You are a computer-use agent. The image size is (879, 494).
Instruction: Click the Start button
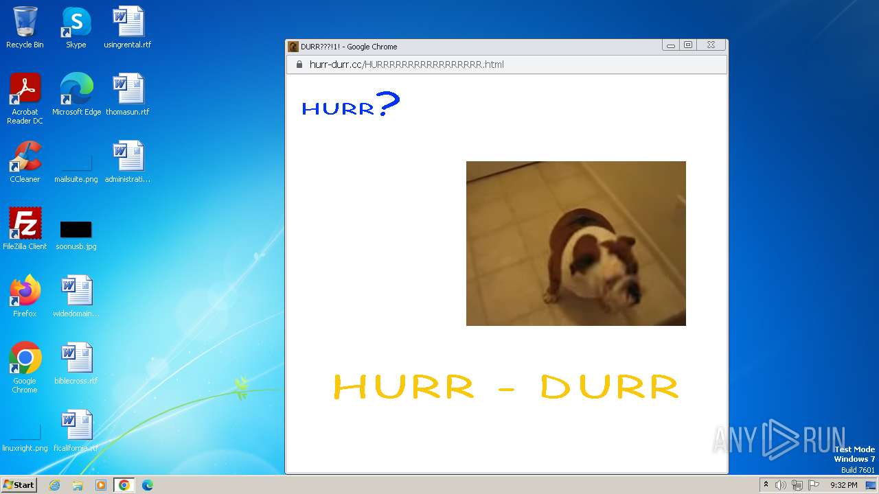pyautogui.click(x=19, y=485)
